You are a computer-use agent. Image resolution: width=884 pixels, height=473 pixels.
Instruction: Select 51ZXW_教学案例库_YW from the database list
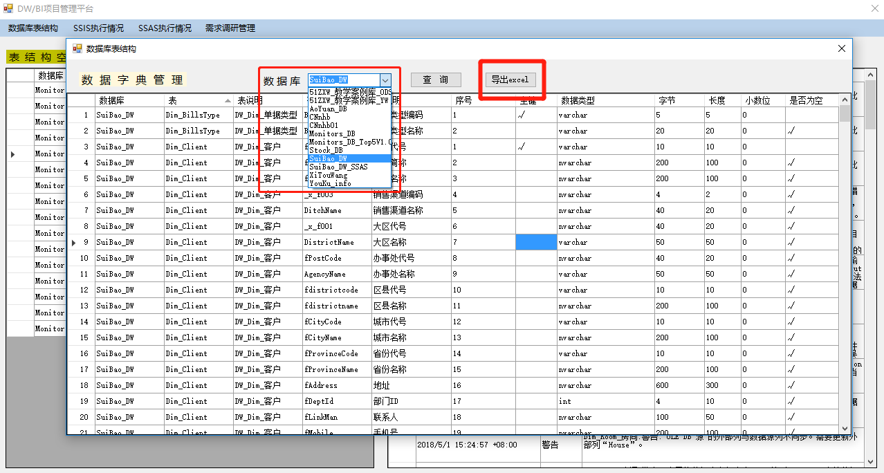point(350,100)
